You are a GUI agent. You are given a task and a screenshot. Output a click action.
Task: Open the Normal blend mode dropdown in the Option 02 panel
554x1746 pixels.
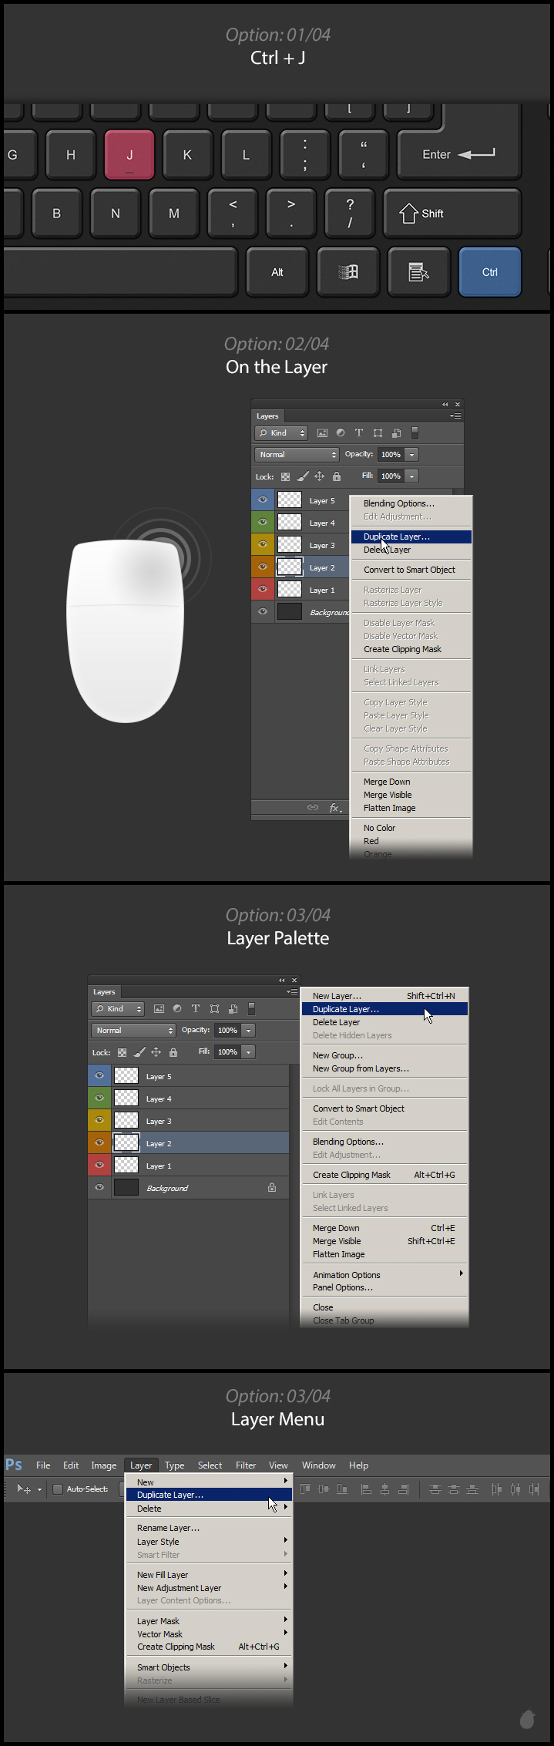click(x=297, y=455)
